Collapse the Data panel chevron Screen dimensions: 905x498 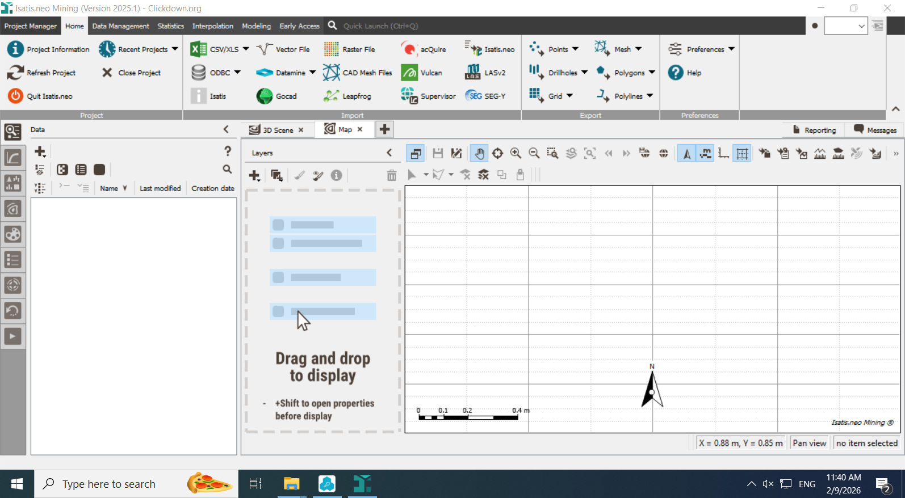coord(226,129)
